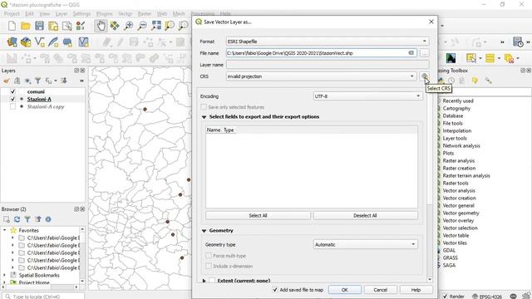Toggle the Render checkbox in status bar

click(x=446, y=297)
